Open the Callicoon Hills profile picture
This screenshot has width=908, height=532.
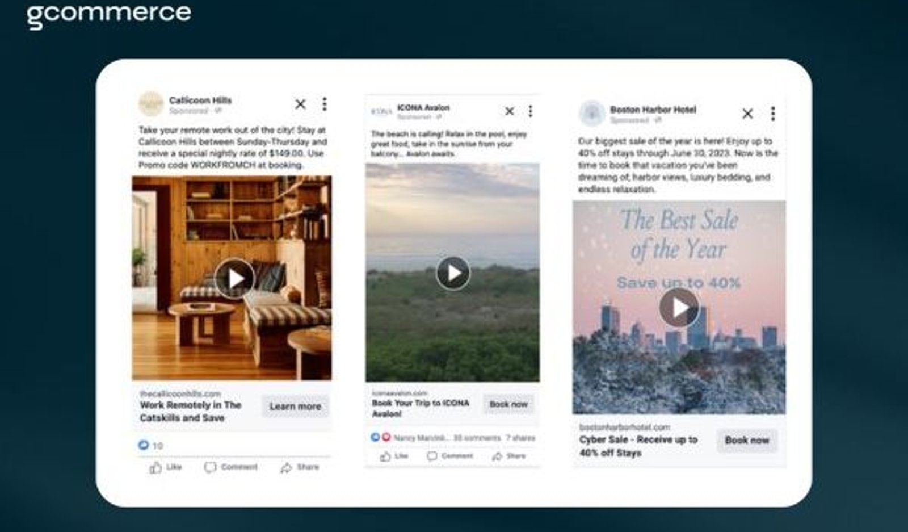click(151, 104)
